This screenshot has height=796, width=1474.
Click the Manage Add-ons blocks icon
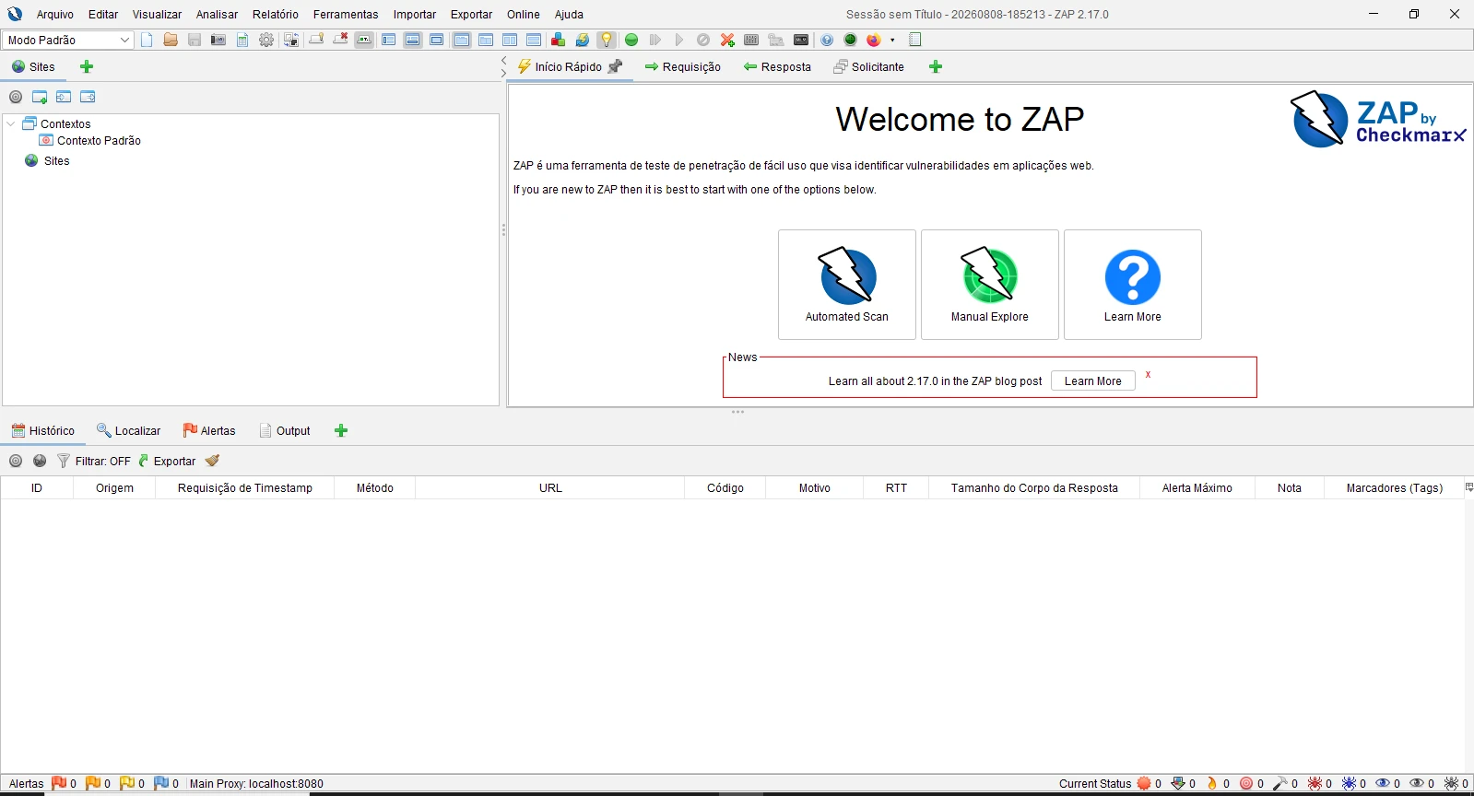(558, 40)
